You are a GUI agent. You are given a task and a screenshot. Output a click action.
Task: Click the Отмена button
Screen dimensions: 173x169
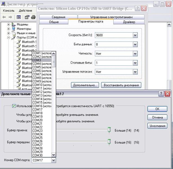tap(157, 117)
